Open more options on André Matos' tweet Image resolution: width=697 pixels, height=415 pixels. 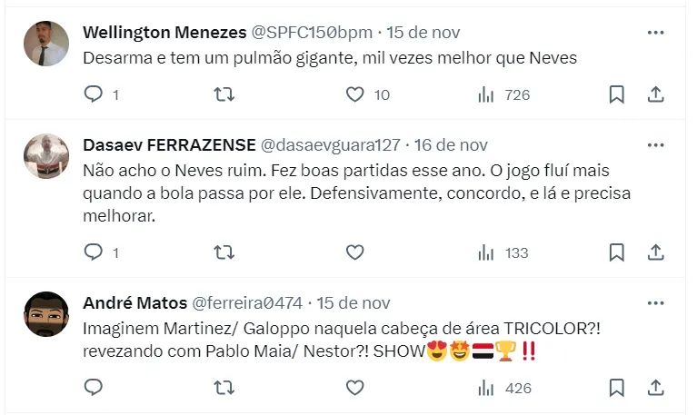pos(655,303)
